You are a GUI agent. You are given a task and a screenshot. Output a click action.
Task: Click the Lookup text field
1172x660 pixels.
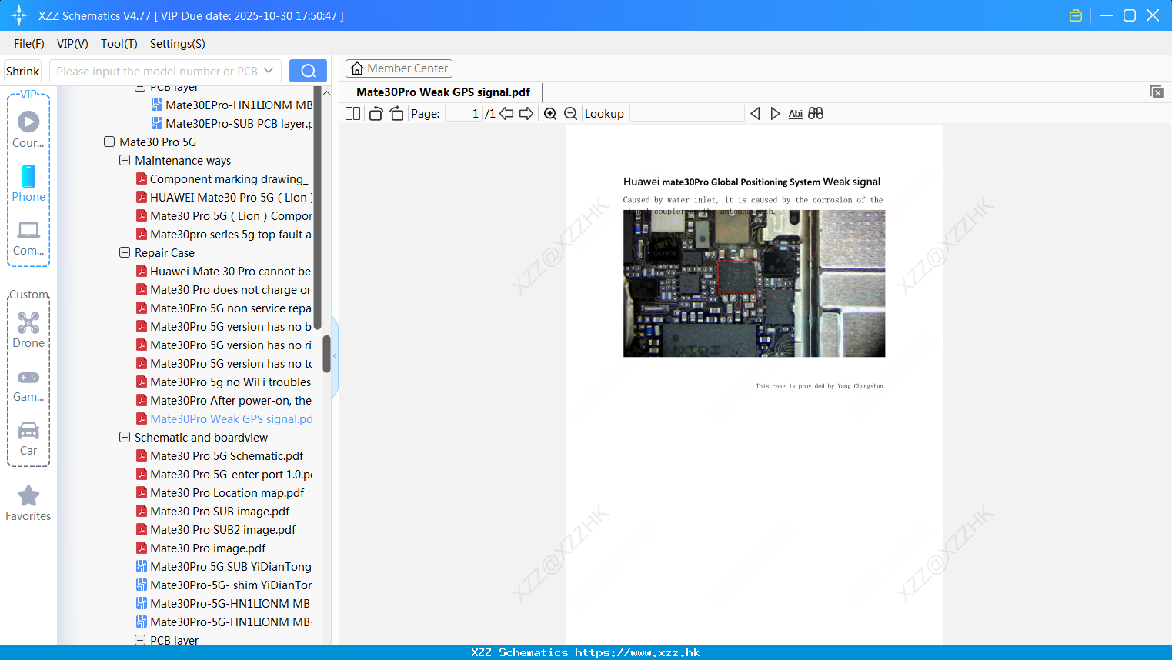(x=687, y=114)
